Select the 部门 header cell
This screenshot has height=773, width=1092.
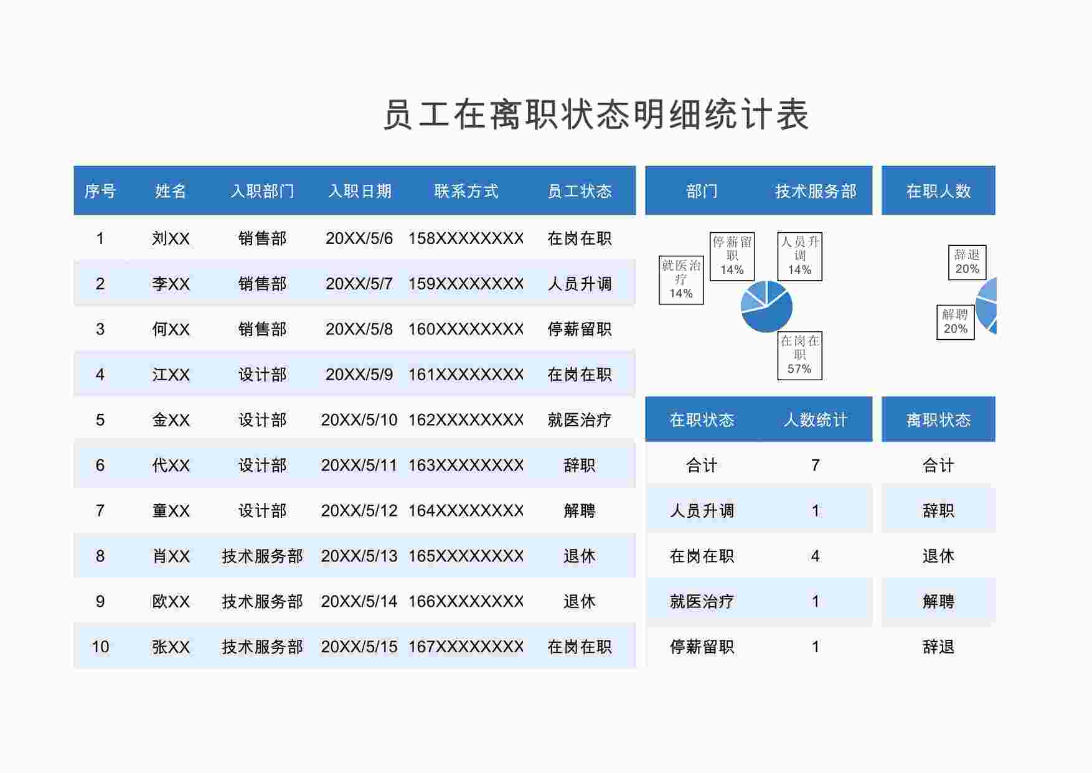click(x=702, y=191)
